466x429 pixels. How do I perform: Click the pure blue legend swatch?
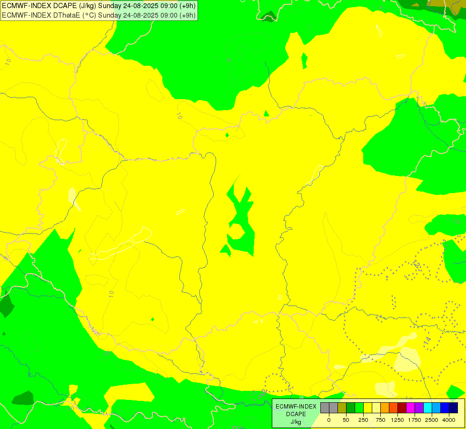[445, 408]
